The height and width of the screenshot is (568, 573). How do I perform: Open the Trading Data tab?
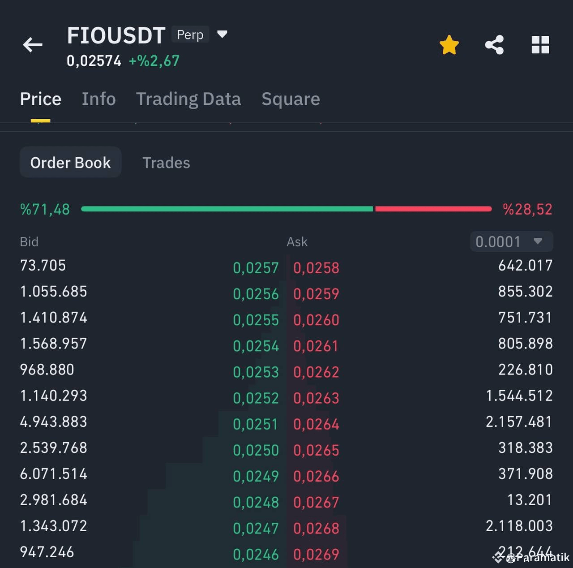click(188, 99)
